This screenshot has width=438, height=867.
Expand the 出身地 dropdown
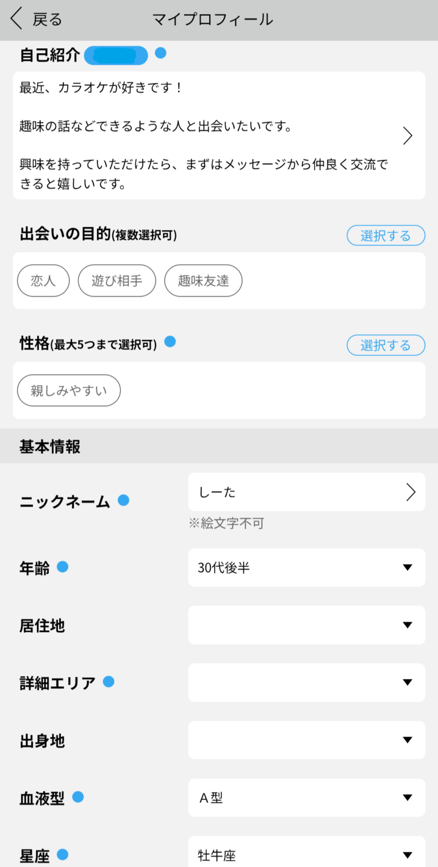[x=307, y=740]
